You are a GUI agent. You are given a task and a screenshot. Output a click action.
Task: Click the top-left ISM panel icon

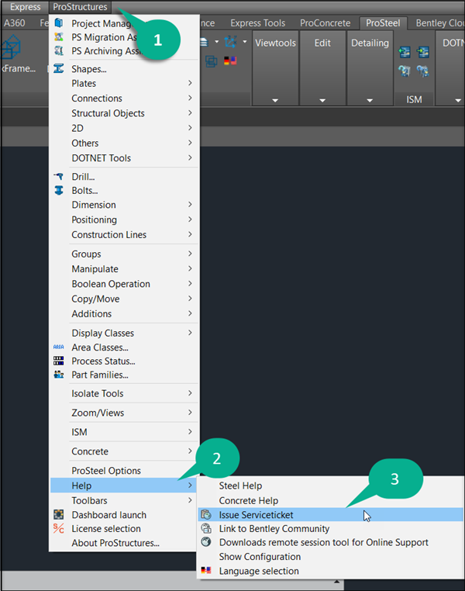(405, 52)
